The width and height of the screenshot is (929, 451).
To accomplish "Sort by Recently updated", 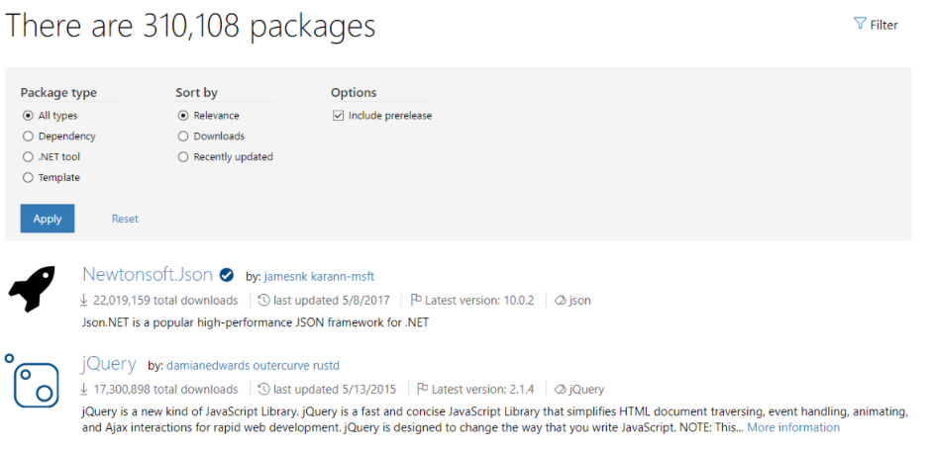I will coord(183,157).
